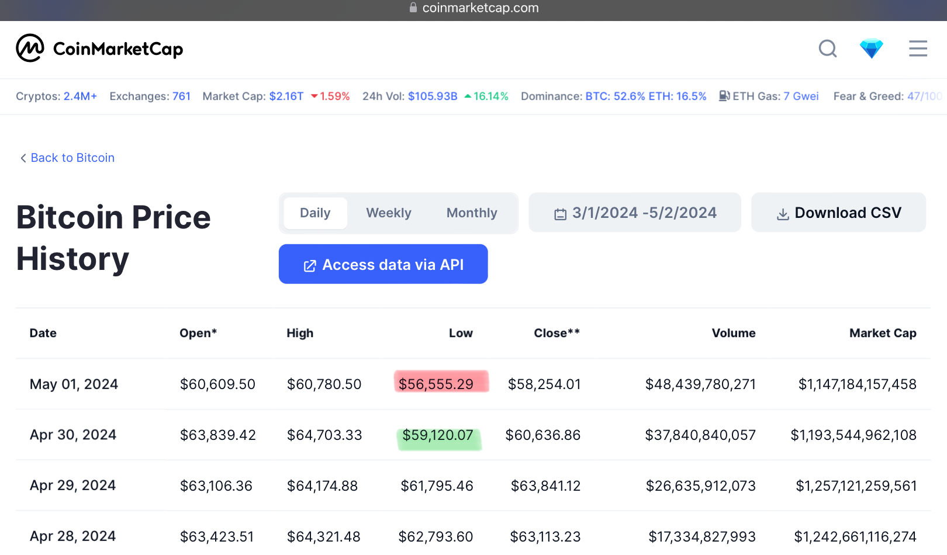This screenshot has height=555, width=947.
Task: Click Apr 29 open $63,106.36
Action: tap(216, 485)
